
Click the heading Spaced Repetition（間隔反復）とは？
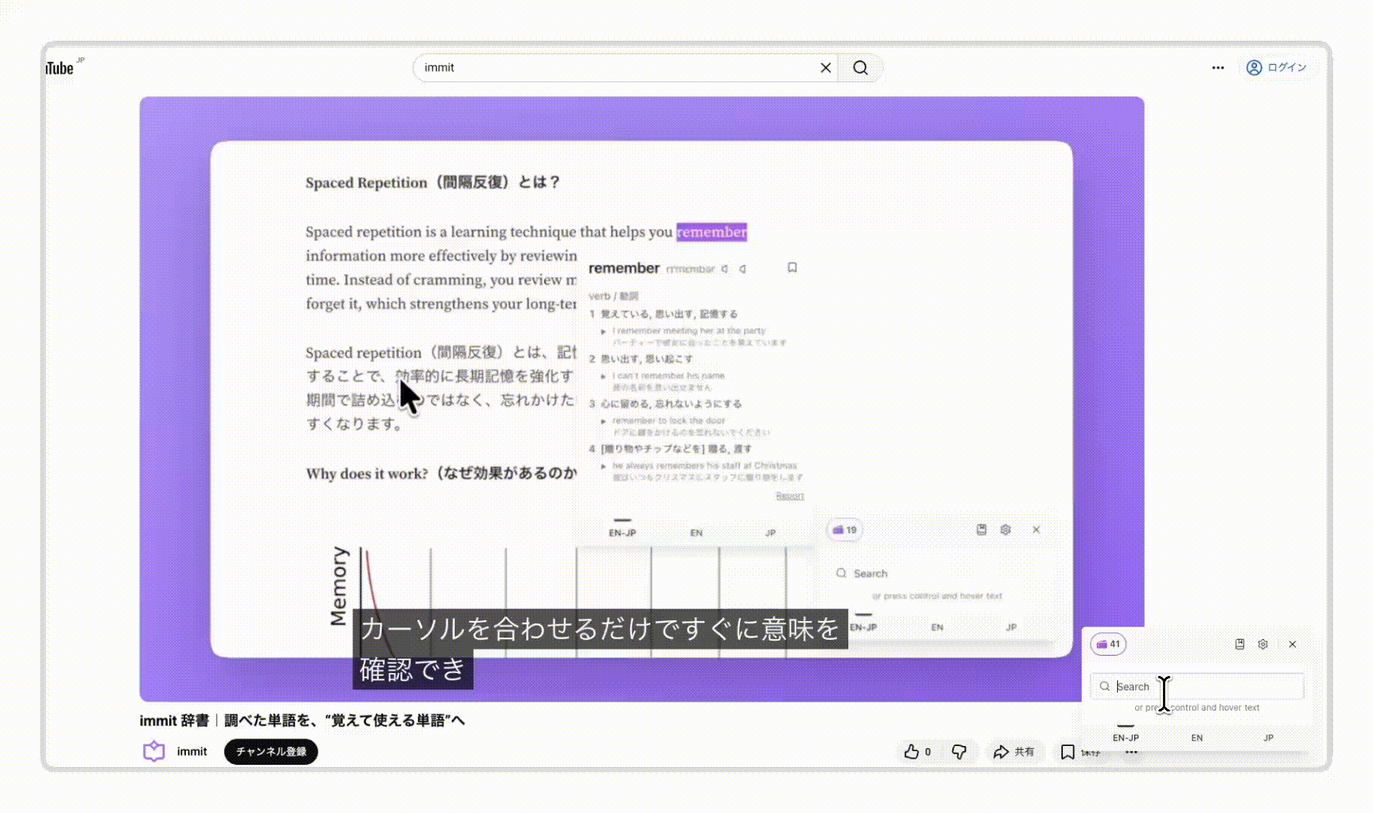pos(433,182)
